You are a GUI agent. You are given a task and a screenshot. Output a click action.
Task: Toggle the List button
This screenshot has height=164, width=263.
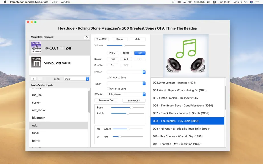pyautogui.click(x=140, y=53)
